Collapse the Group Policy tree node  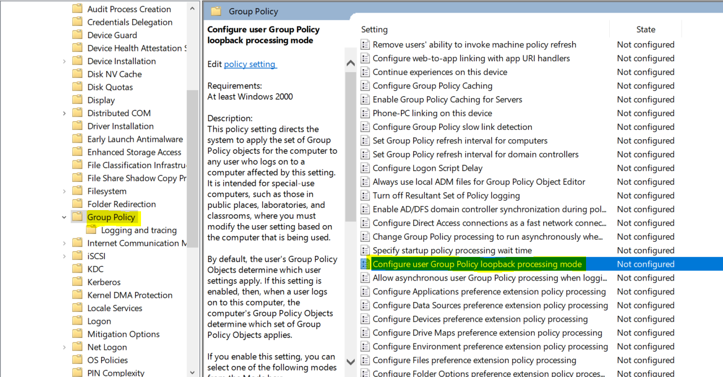tap(64, 218)
